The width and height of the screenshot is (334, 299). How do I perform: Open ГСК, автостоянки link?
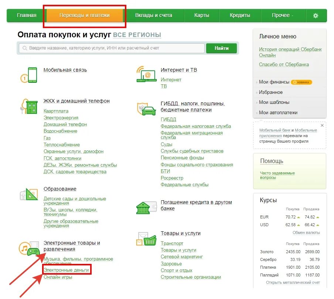[x=62, y=158]
